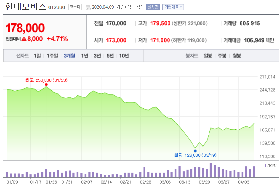Click the 상한가 221,000 text
This screenshot has height=185, width=279.
coord(190,23)
